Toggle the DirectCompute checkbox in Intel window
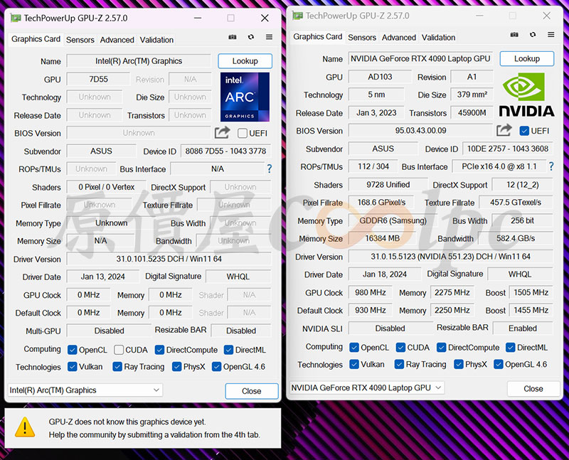569x460 pixels. coord(159,350)
